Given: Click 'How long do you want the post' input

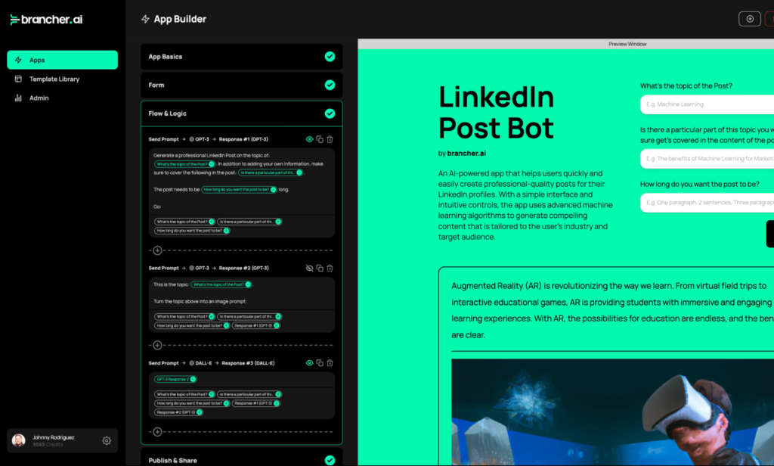Looking at the screenshot, I should click(707, 203).
